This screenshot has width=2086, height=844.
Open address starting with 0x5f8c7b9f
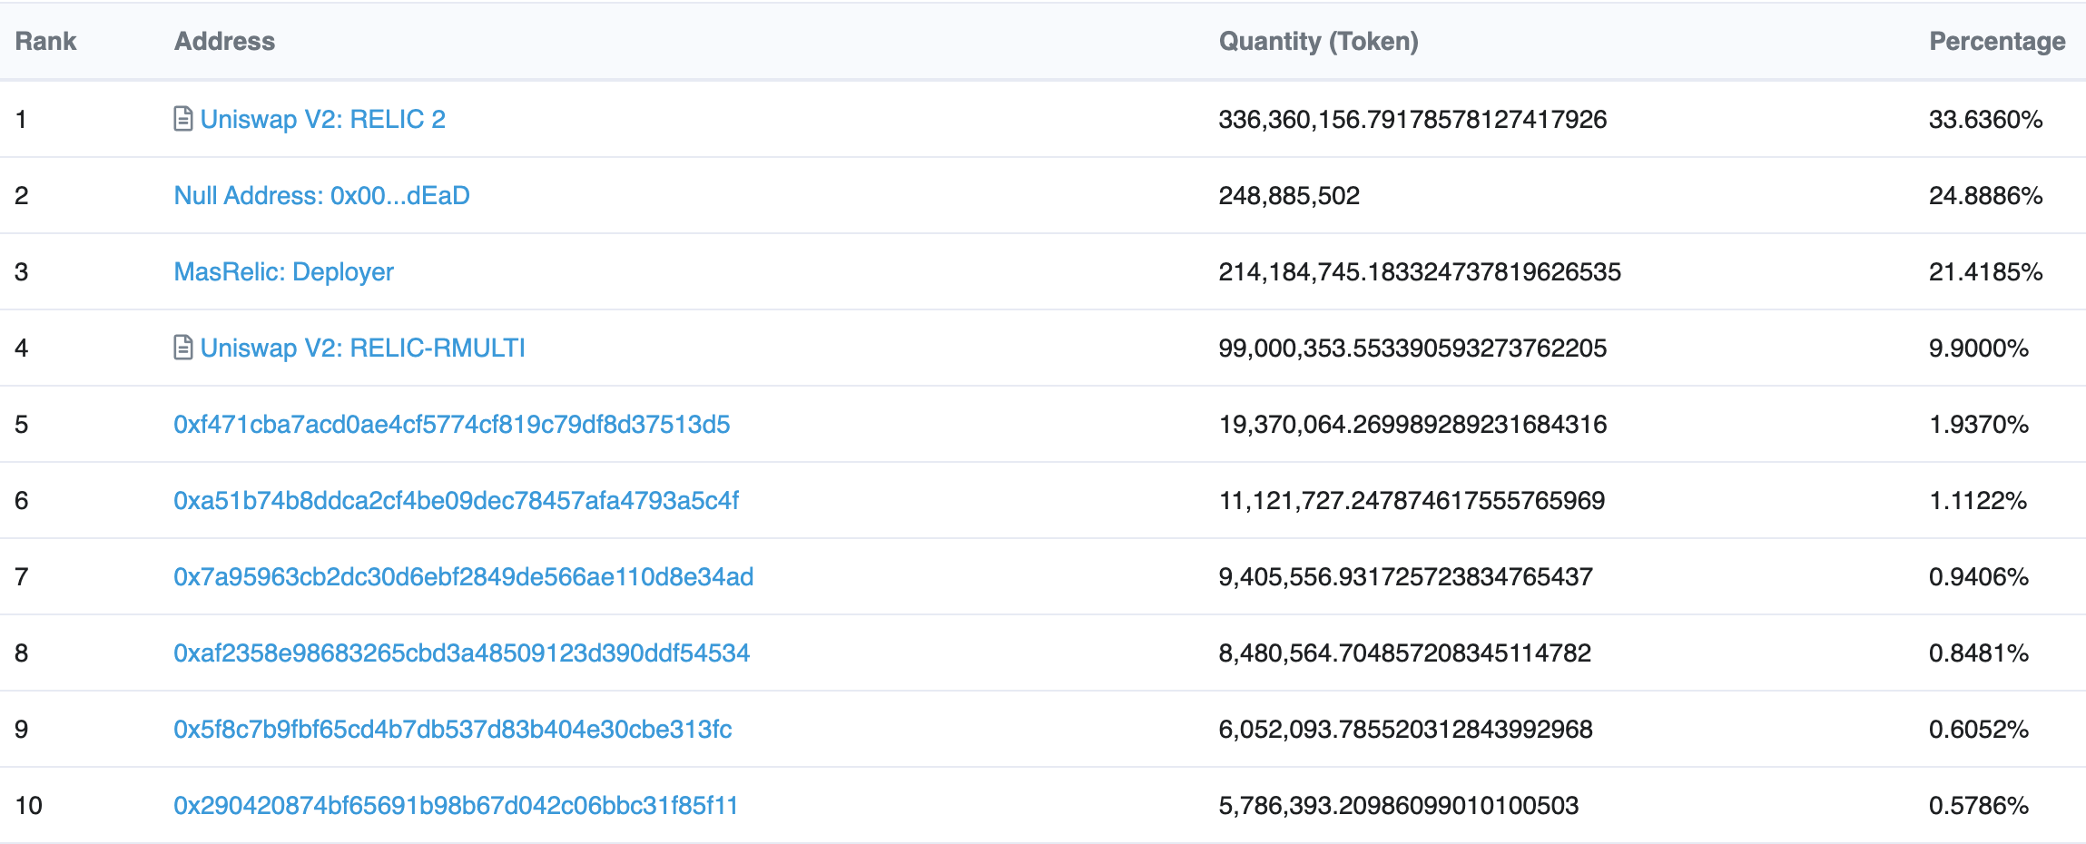(452, 729)
